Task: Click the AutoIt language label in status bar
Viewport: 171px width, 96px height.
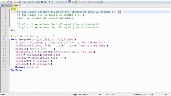Action: pyautogui.click(x=2, y=95)
